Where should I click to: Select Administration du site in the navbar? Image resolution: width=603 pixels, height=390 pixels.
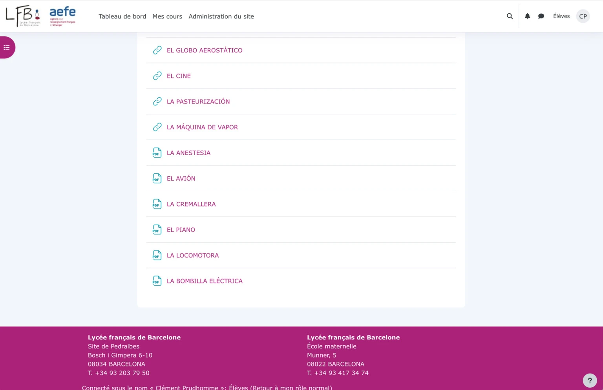pyautogui.click(x=221, y=16)
